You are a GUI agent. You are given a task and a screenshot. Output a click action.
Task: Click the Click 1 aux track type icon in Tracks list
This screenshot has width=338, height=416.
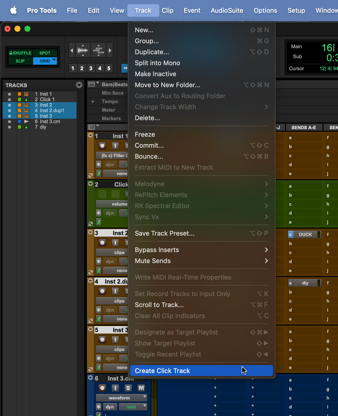pos(26,99)
